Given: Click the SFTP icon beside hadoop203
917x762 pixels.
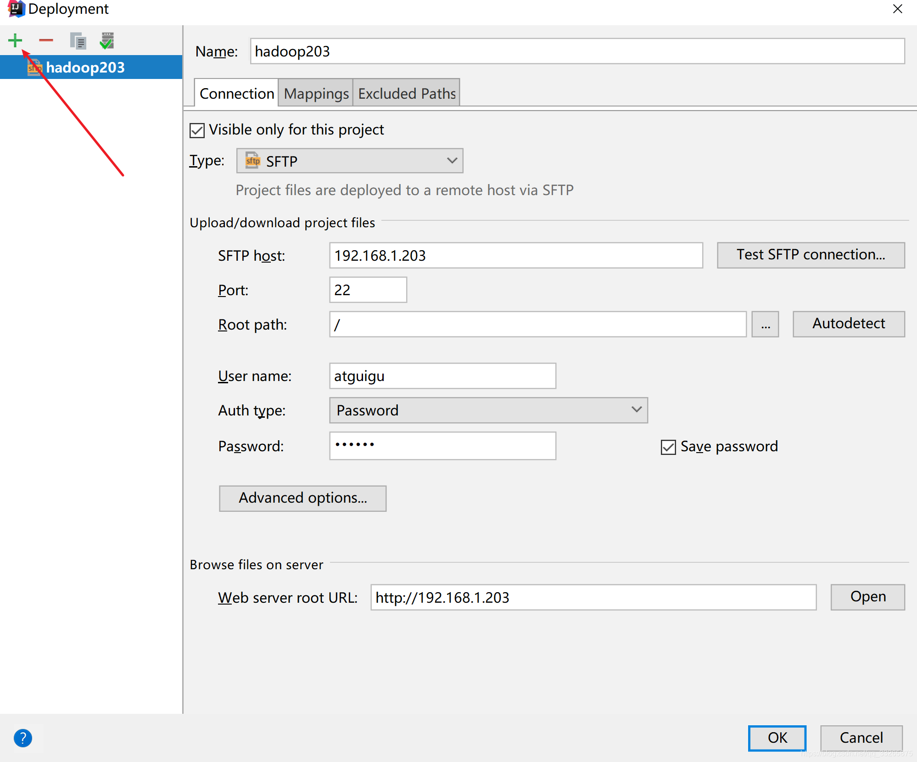Looking at the screenshot, I should point(34,67).
